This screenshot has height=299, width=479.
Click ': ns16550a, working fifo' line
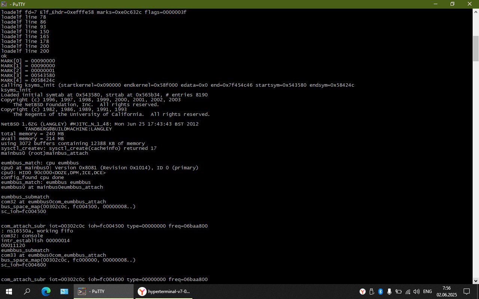(37, 231)
